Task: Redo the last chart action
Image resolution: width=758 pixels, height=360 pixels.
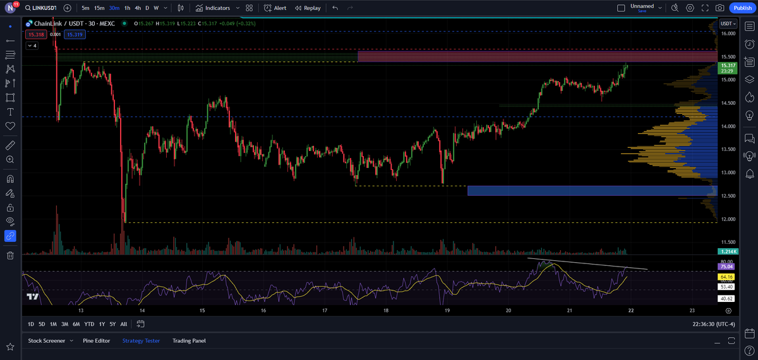Action: click(x=350, y=8)
